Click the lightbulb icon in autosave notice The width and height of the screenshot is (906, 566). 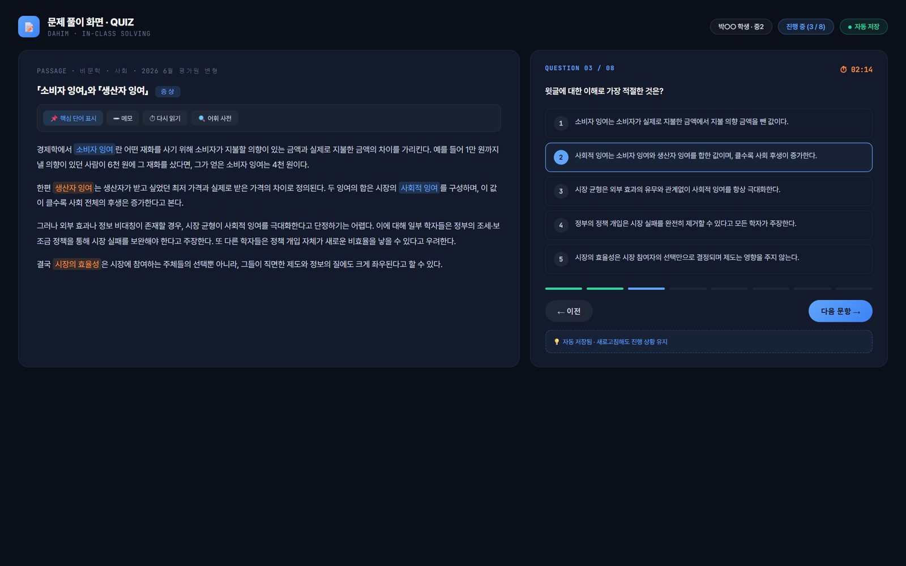point(557,342)
